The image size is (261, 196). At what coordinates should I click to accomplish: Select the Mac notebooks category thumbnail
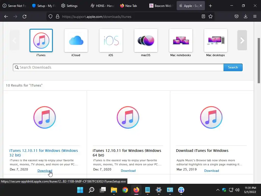coord(181,41)
